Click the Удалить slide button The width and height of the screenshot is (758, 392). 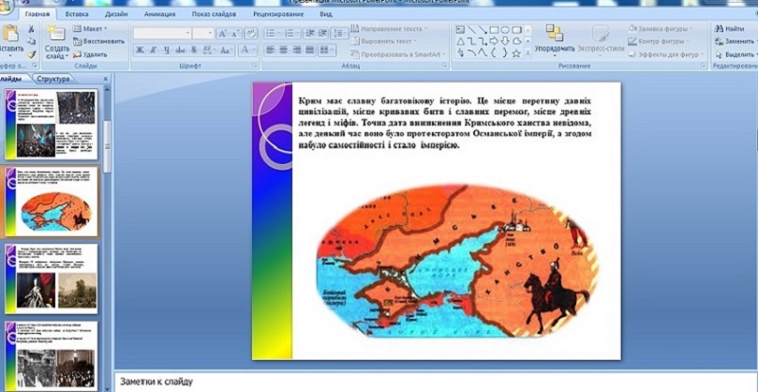click(x=90, y=54)
